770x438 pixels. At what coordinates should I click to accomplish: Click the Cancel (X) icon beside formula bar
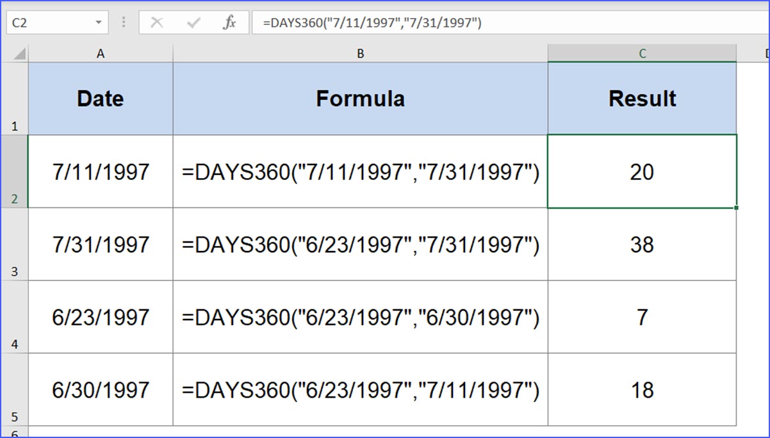157,22
